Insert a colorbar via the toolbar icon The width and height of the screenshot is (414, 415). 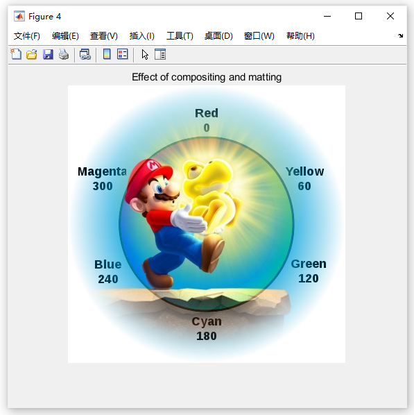coord(107,54)
